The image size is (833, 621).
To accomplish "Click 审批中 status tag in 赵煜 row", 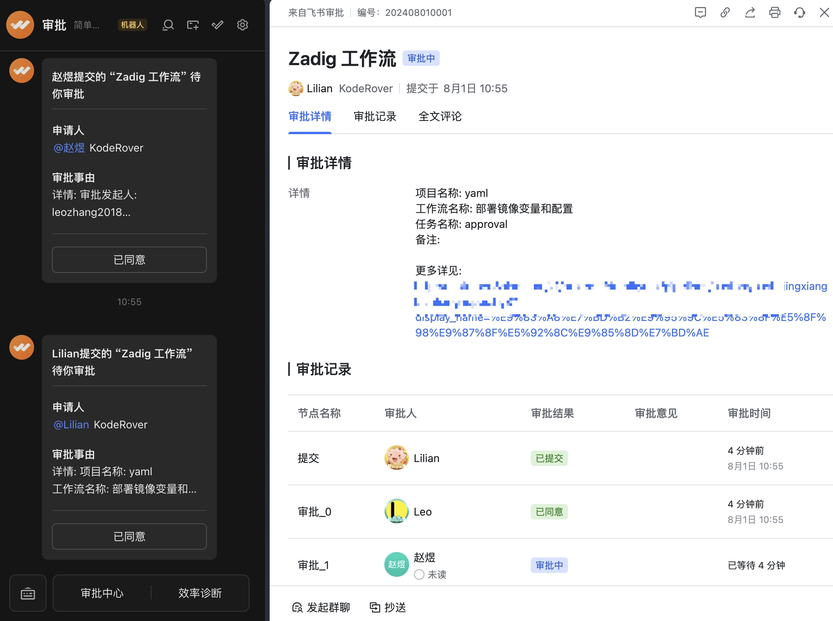I will (x=549, y=565).
